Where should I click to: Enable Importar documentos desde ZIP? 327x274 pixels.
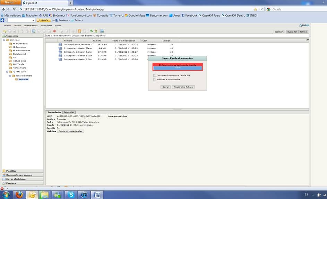[x=155, y=75]
